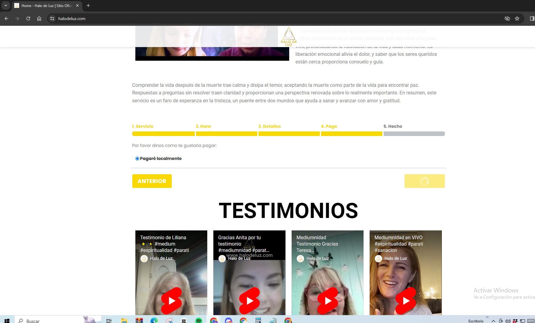Image resolution: width=535 pixels, height=323 pixels.
Task: Click the Escritorio toolbar label
Action: [x=476, y=321]
